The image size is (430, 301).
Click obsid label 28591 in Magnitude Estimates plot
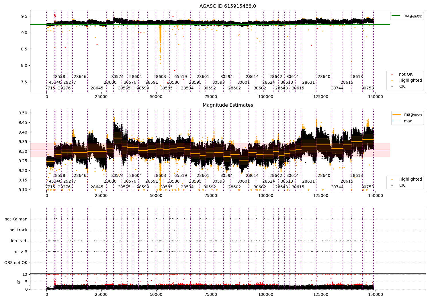coord(152,181)
